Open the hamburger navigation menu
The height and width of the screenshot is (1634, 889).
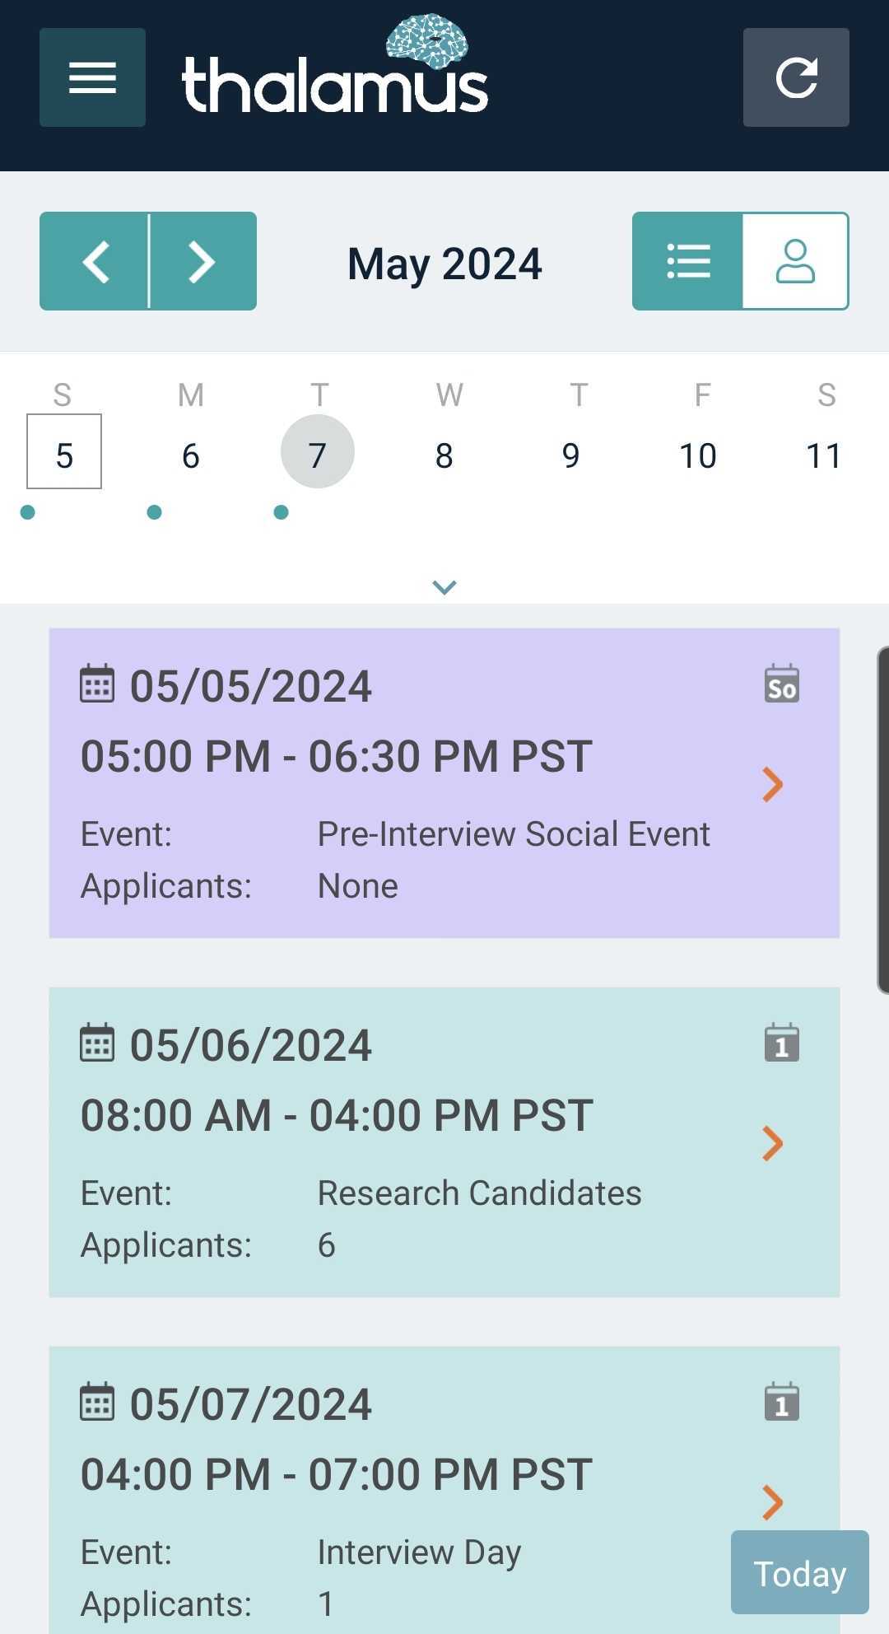coord(92,77)
